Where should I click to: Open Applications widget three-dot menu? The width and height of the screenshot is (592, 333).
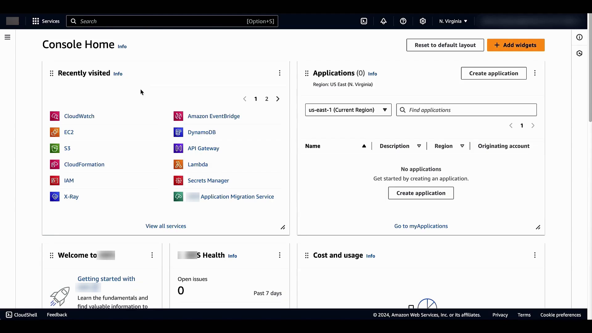(535, 73)
